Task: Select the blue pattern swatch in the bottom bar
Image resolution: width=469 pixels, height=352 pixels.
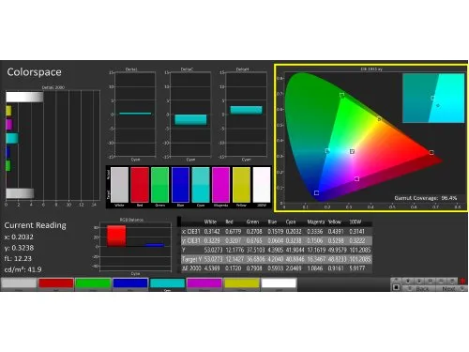Action: 130,283
